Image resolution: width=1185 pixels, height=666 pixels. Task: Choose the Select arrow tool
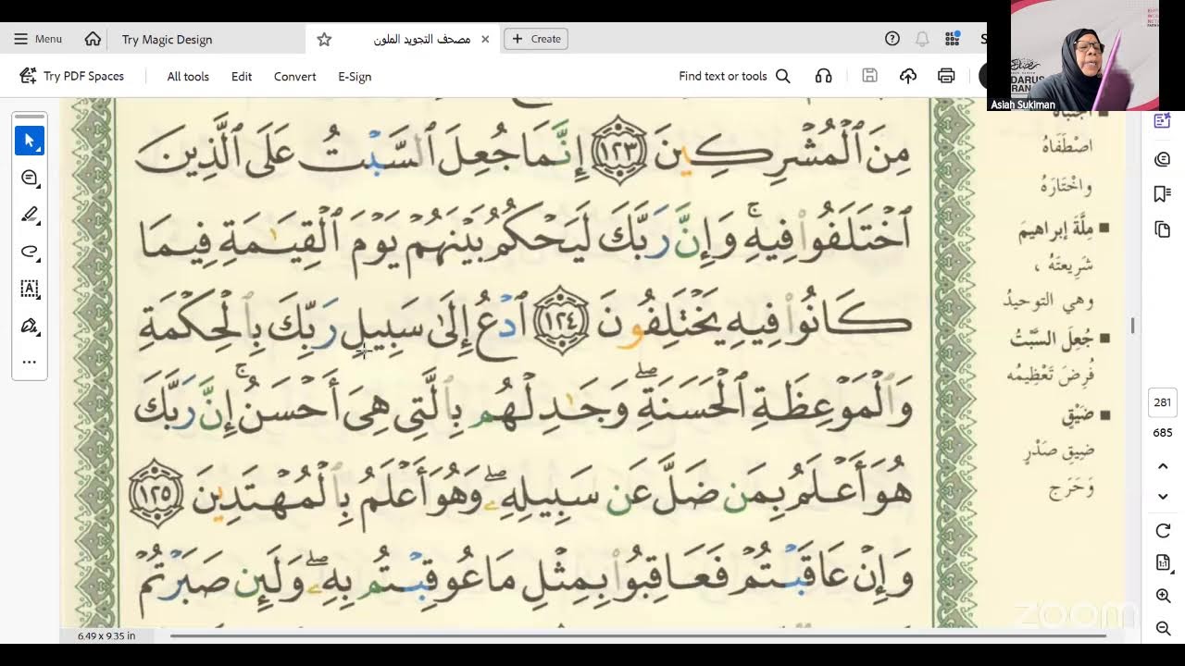point(30,141)
